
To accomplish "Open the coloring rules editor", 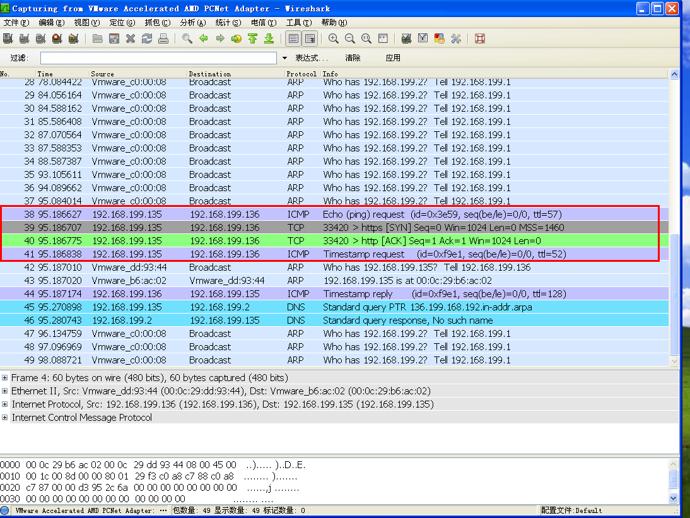I will [x=439, y=38].
